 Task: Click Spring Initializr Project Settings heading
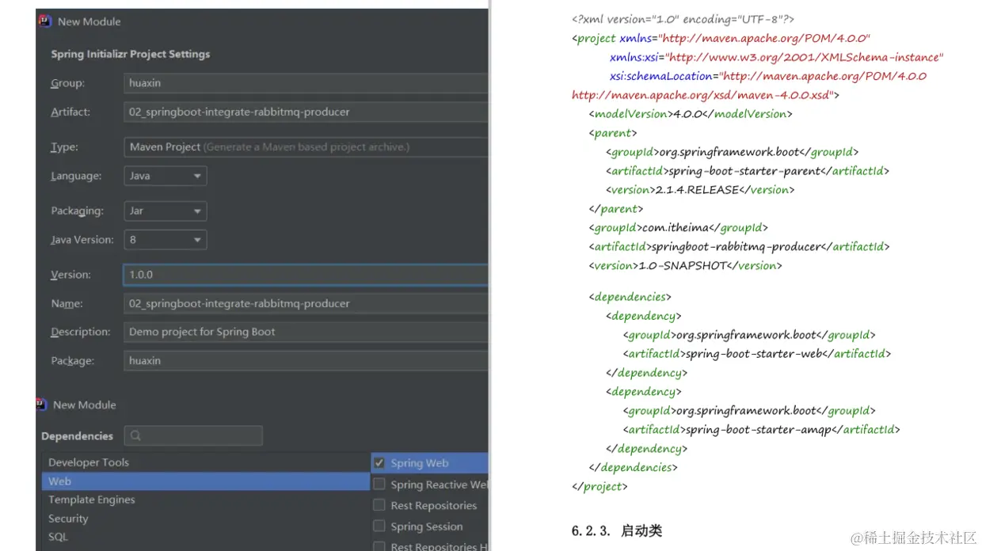coord(131,54)
